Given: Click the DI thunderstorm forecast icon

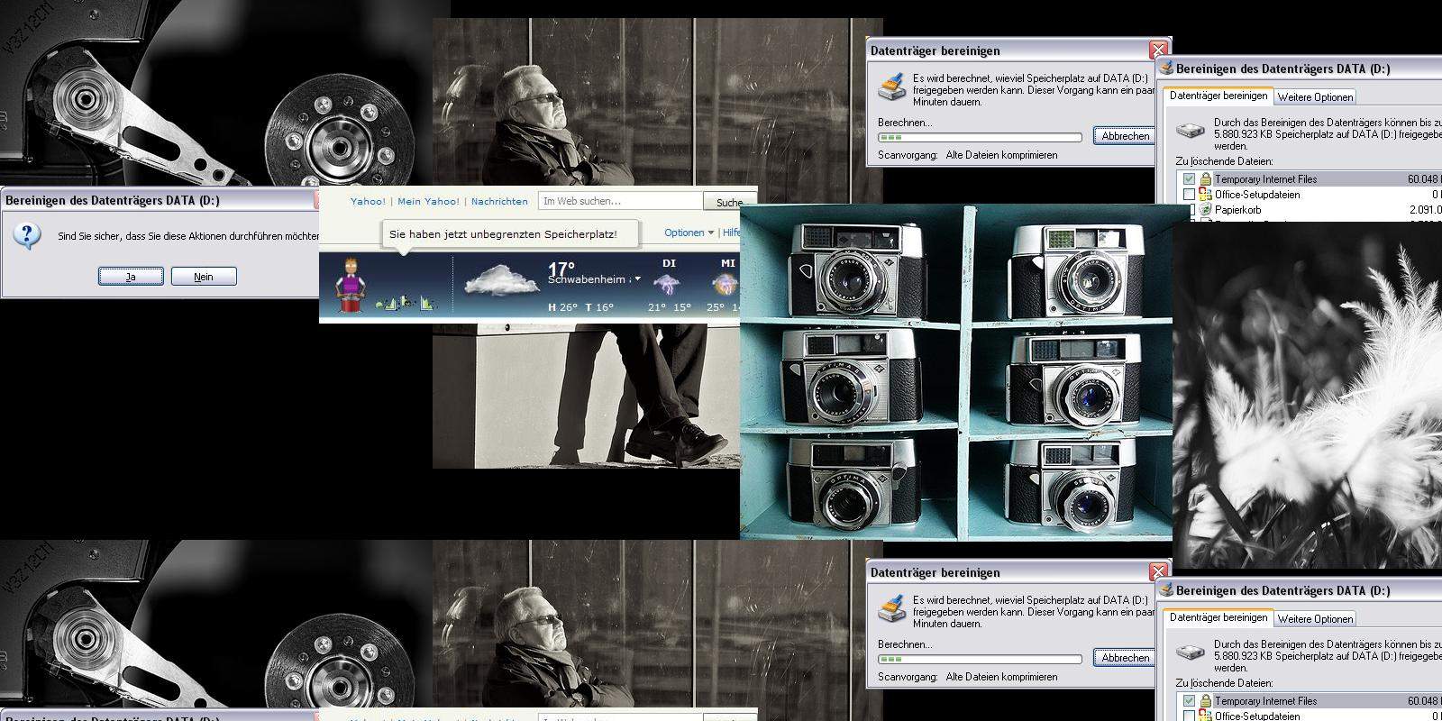Looking at the screenshot, I should (x=668, y=285).
